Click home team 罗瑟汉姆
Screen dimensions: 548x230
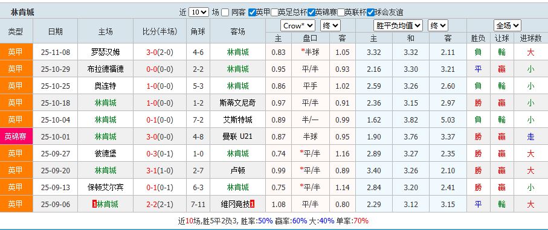point(106,53)
